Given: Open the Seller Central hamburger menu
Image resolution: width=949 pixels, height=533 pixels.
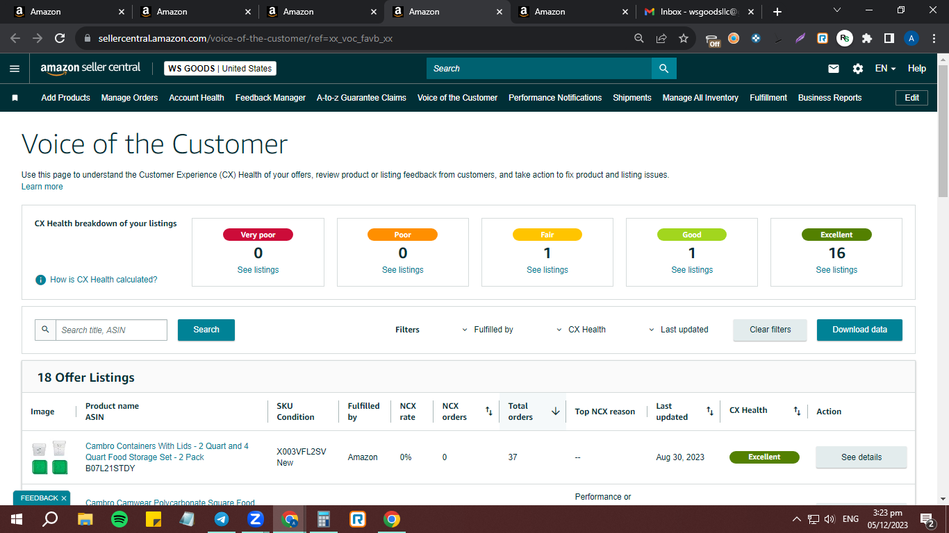Looking at the screenshot, I should click(x=15, y=69).
